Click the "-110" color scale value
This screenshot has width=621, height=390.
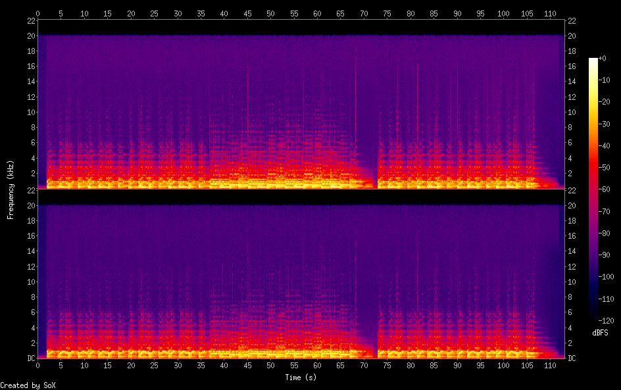[606, 299]
